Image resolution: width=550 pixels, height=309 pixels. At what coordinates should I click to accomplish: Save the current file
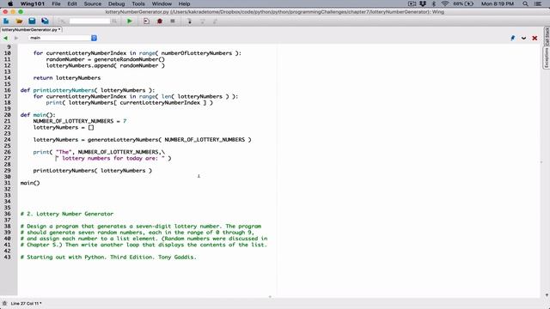32,21
